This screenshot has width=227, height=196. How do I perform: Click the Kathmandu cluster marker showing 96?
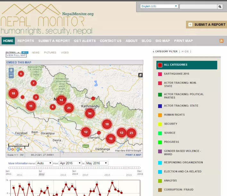tap(90, 113)
